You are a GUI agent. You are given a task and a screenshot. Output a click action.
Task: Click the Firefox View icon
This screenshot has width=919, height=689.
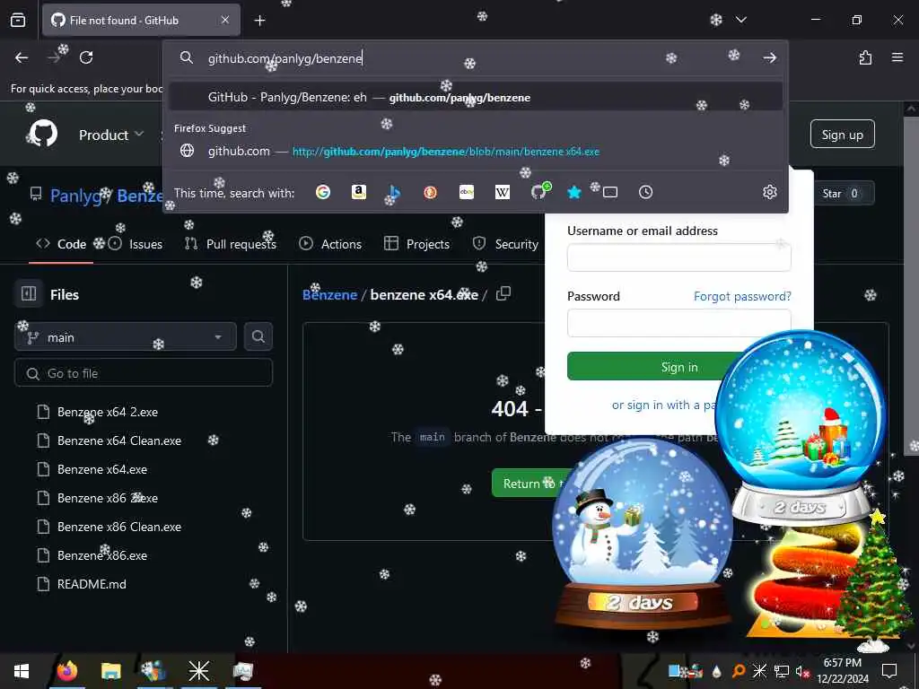tap(18, 20)
